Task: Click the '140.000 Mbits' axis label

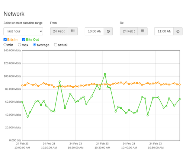Action: pos(12,50)
